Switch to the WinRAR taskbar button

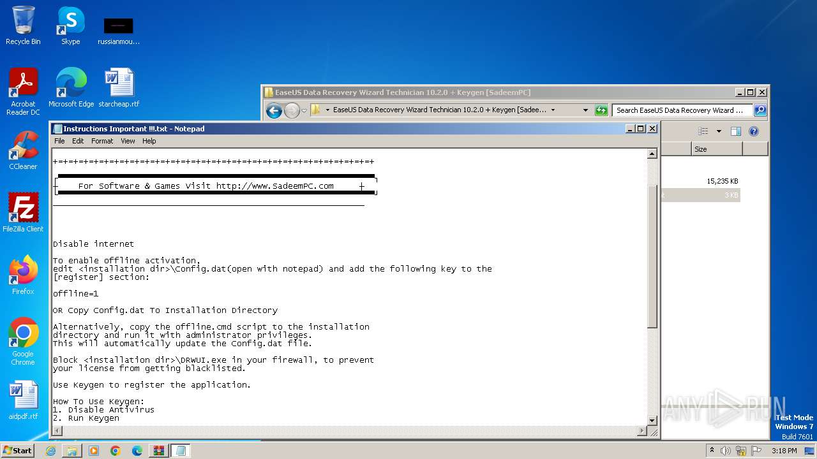pyautogui.click(x=159, y=451)
